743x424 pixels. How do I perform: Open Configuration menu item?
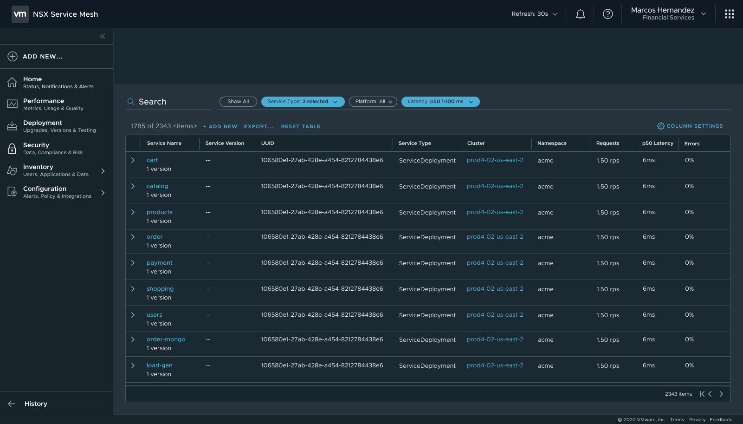[57, 192]
